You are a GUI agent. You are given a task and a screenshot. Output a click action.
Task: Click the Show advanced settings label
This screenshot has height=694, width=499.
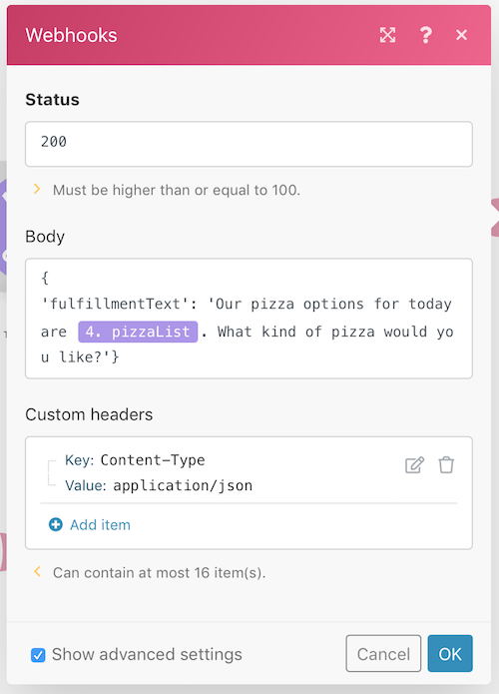coord(147,655)
